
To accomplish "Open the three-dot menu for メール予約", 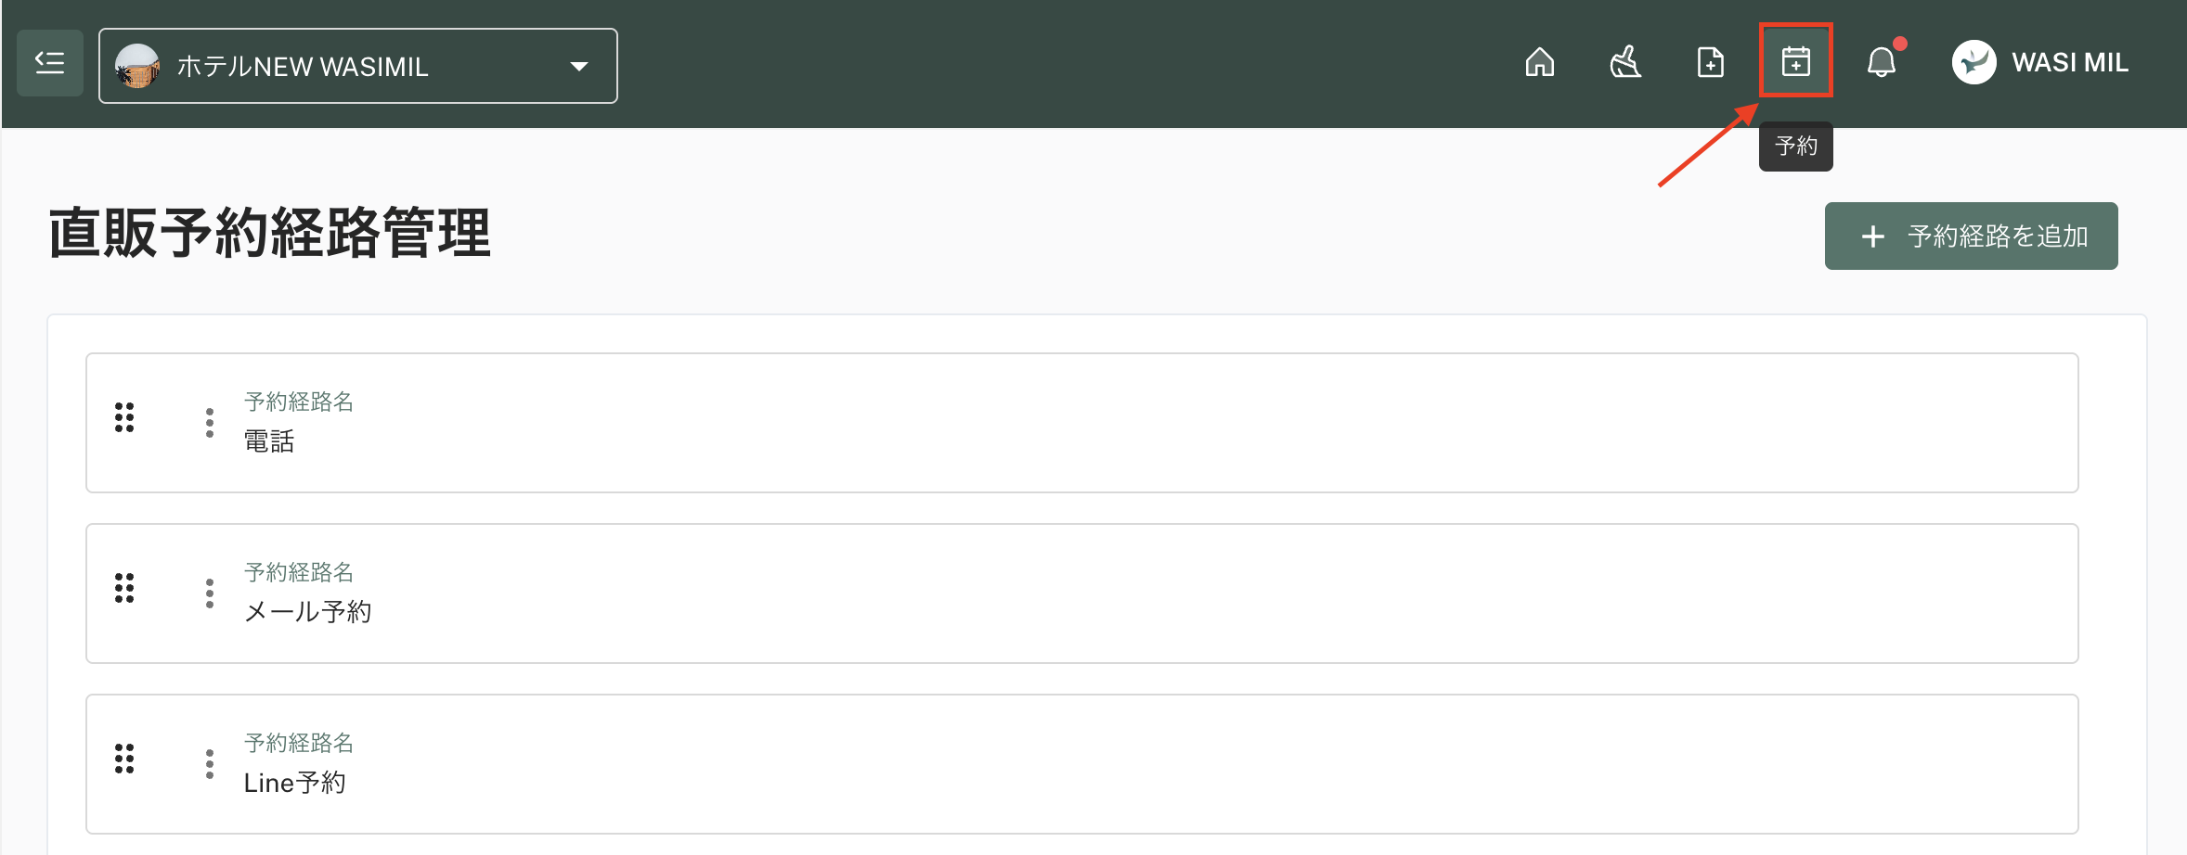I will click(210, 593).
